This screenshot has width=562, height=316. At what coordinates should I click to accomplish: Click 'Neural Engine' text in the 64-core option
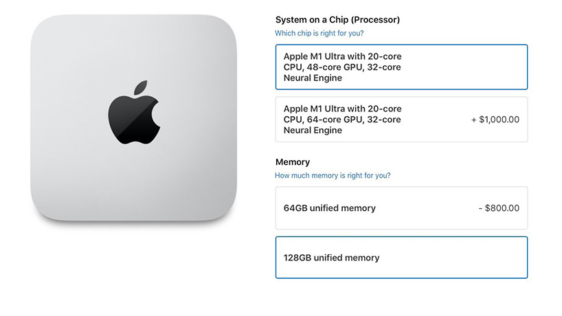pos(313,131)
